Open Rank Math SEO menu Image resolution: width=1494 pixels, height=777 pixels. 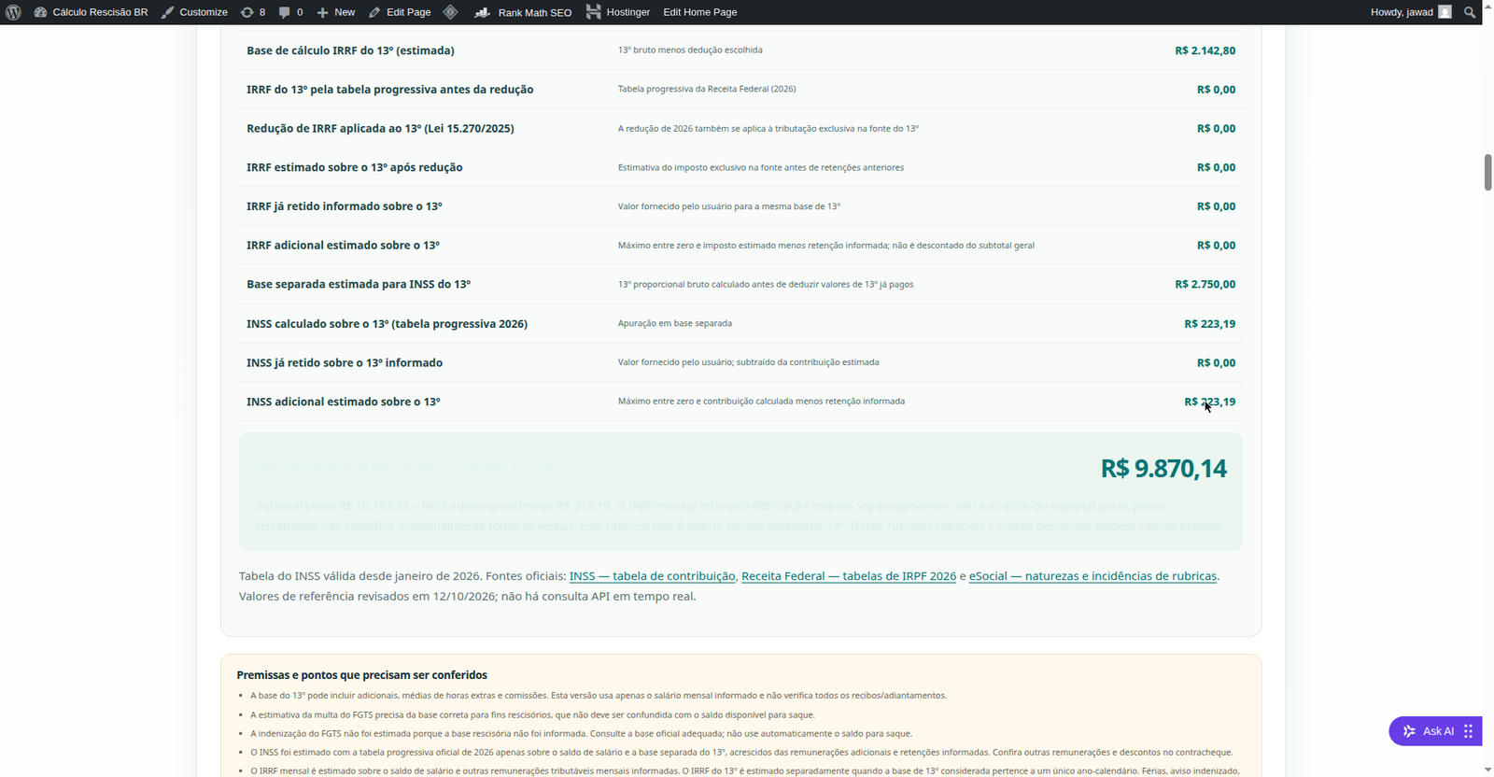(523, 12)
